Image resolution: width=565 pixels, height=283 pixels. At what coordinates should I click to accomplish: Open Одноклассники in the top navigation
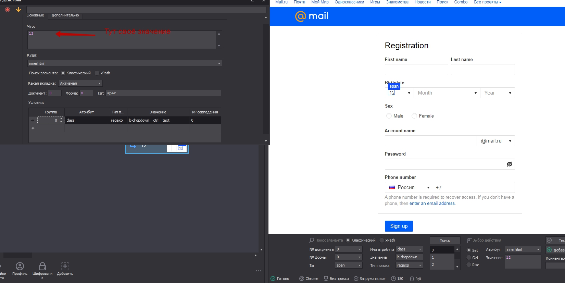coord(349,2)
